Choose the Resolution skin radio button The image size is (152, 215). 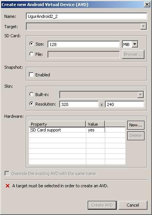point(32,104)
